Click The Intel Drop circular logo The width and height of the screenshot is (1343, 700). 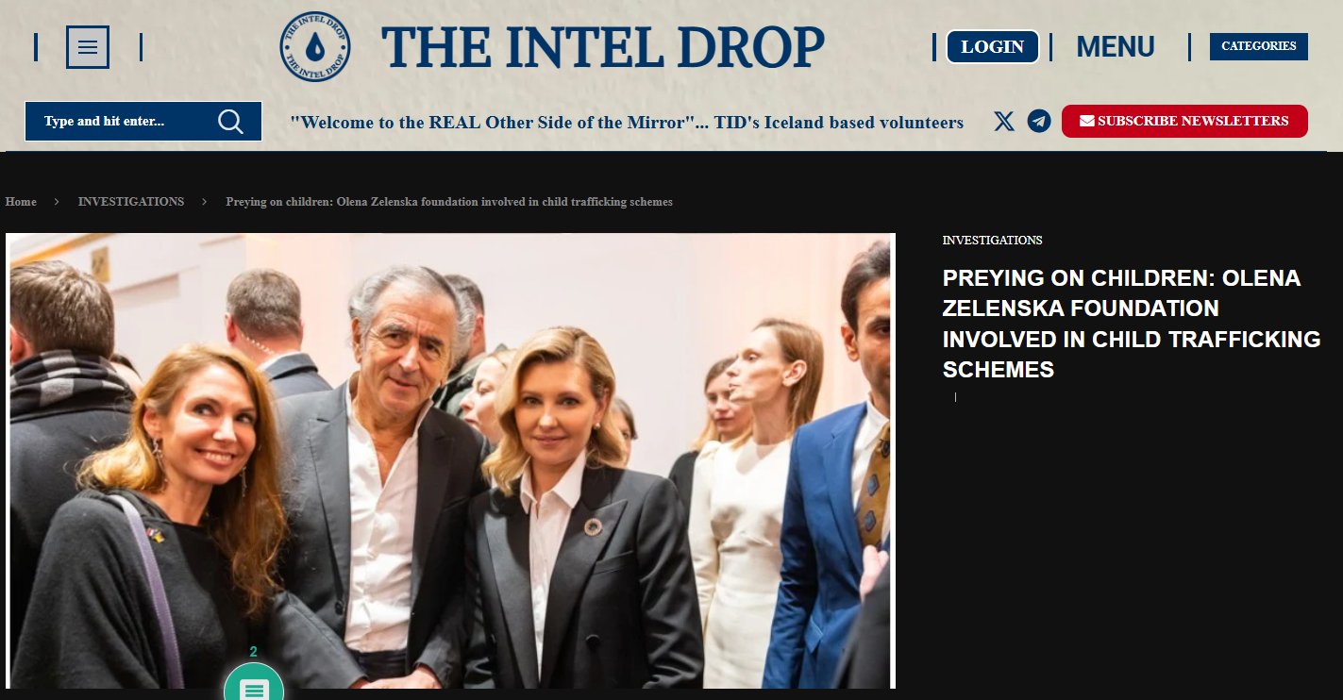point(315,46)
